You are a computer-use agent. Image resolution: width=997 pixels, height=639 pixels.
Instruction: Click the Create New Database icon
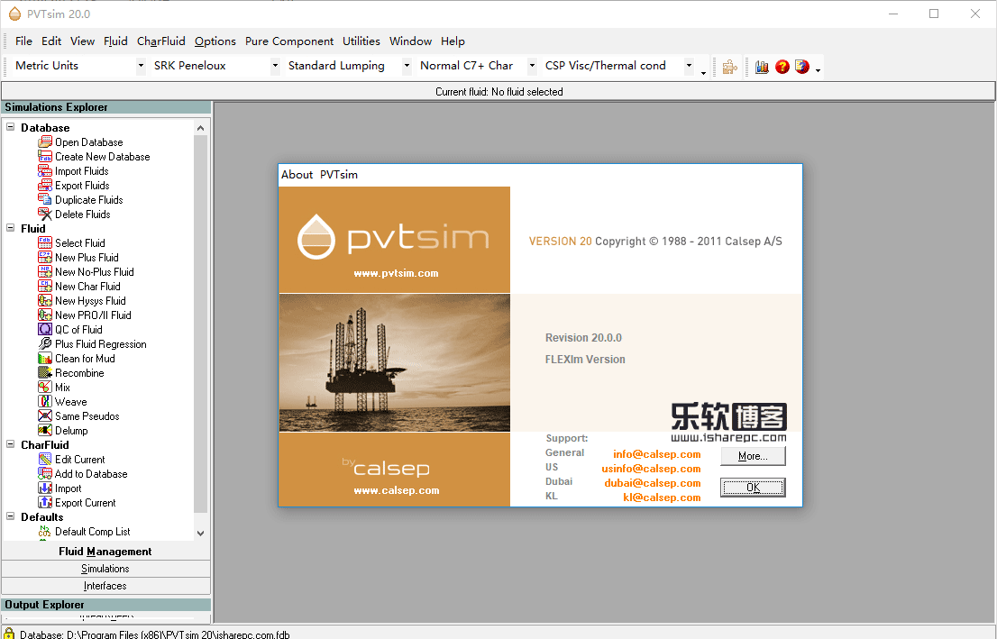point(44,157)
